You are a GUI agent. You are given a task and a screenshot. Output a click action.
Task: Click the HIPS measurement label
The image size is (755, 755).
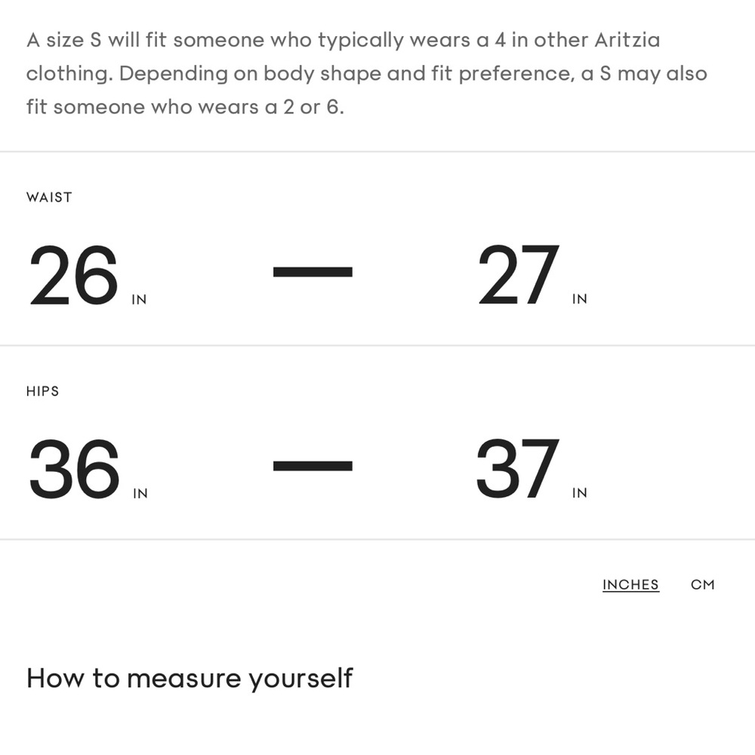(x=43, y=391)
